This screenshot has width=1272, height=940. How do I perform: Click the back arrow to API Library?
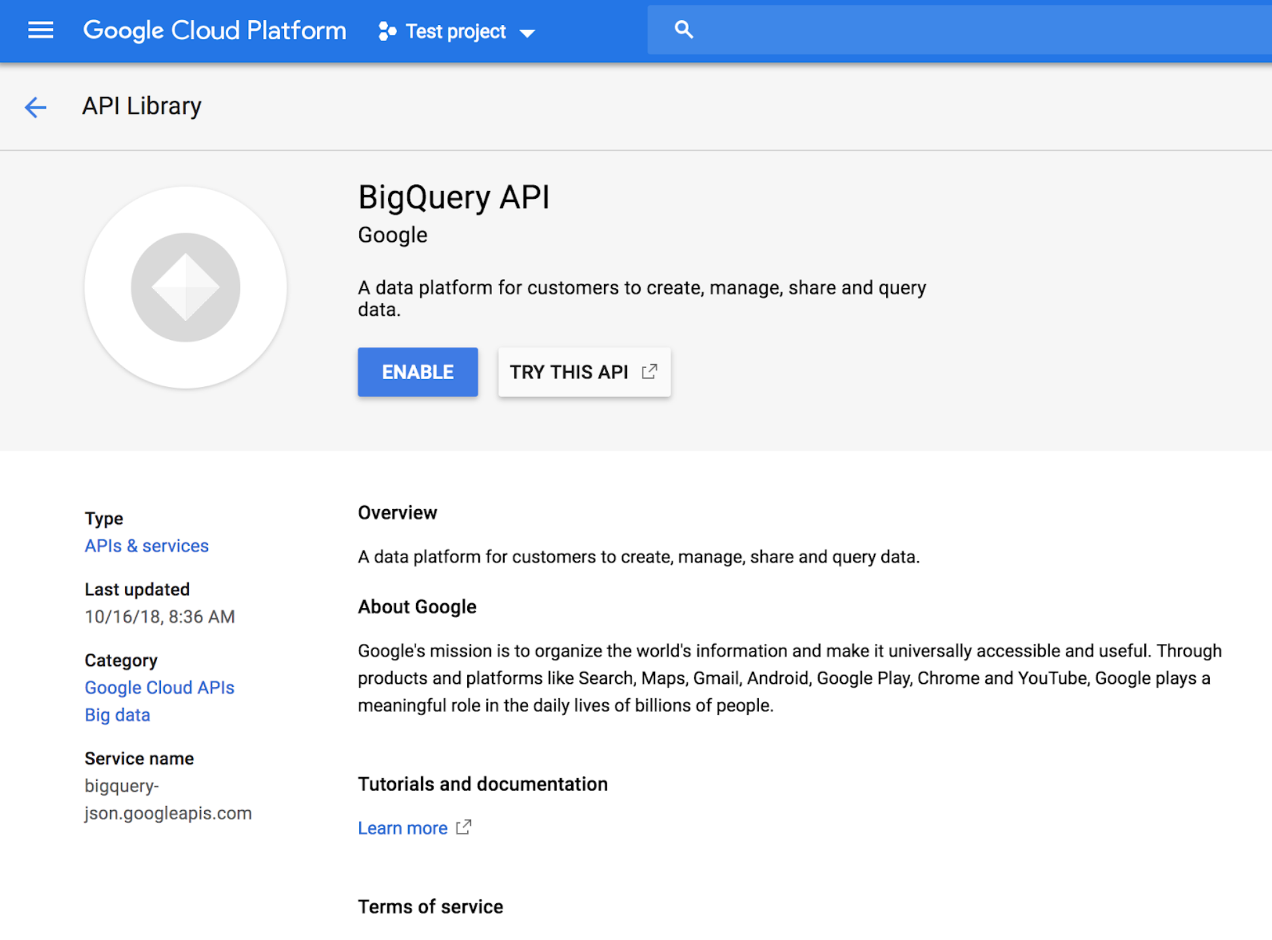point(35,107)
